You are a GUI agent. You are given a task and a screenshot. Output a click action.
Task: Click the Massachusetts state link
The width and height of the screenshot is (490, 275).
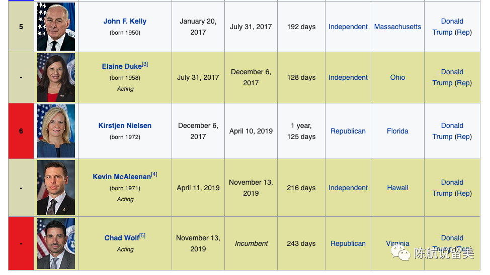tap(397, 27)
